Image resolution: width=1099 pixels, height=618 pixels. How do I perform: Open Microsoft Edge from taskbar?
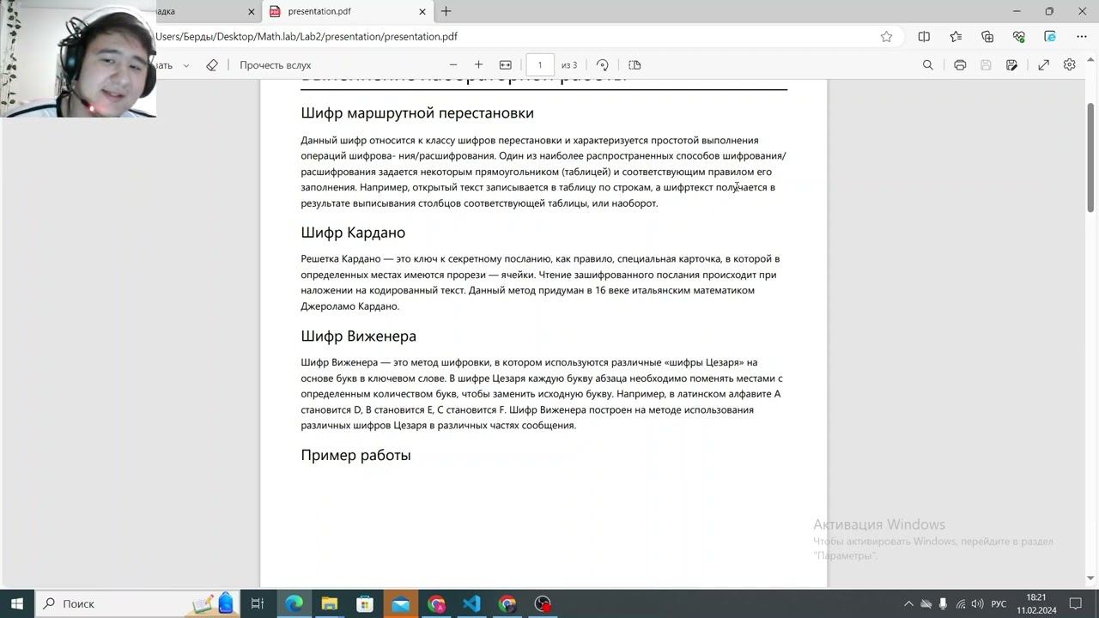(294, 603)
